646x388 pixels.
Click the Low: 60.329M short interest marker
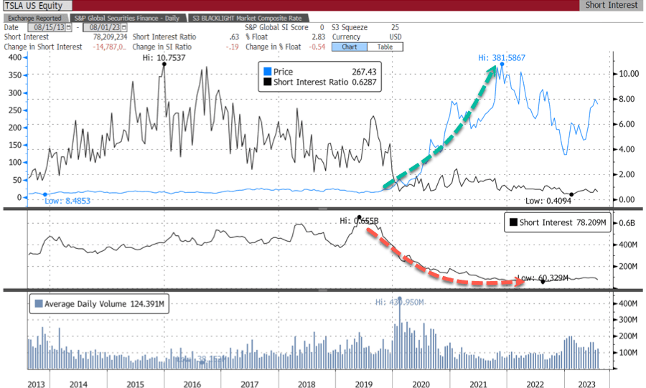coord(543,282)
